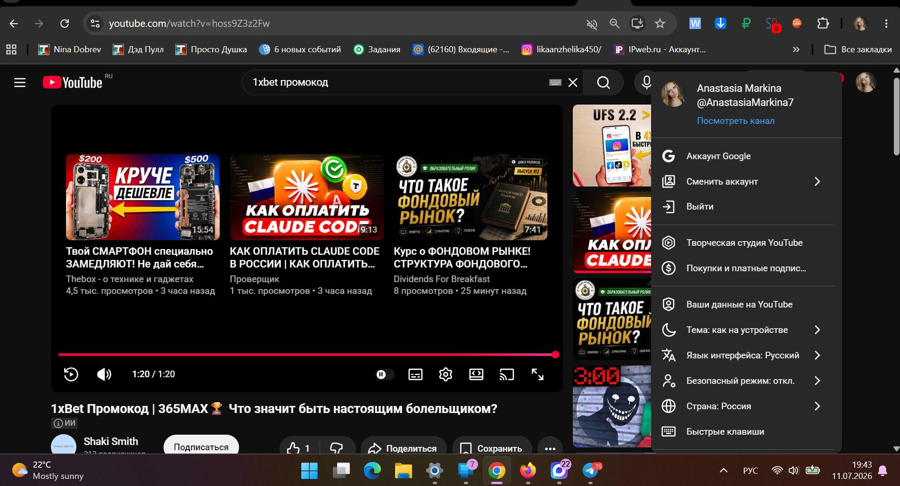Viewport: 900px width, 486px height.
Task: Open the on-screen keyboard in search box
Action: point(555,82)
